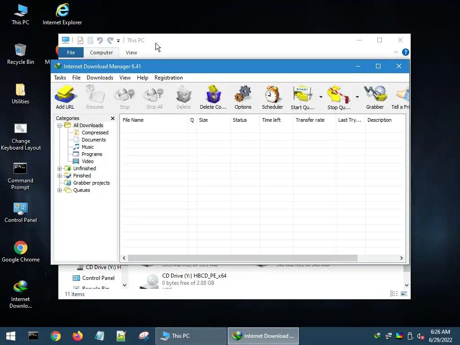Screen dimensions: 460x345
Task: Sort by Time left column header
Action: [276, 120]
